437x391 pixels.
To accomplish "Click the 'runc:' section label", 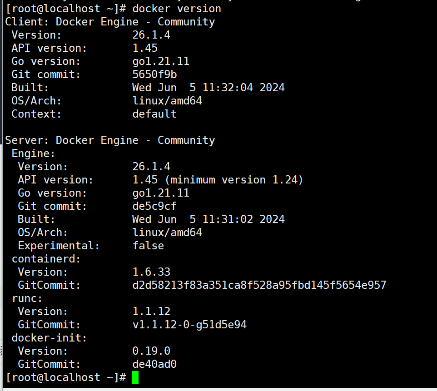I will tap(27, 298).
